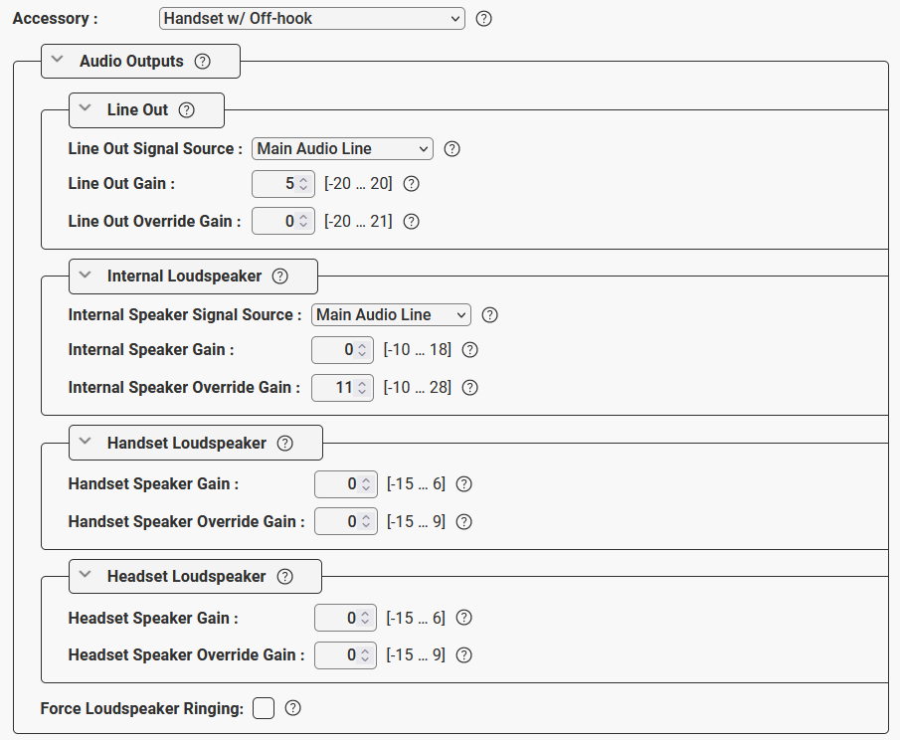Collapse the Audio Outputs section
The width and height of the screenshot is (900, 740).
[58, 61]
